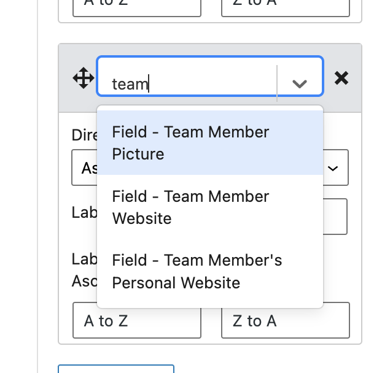Click the blue-outlined button beneath the sort card
This screenshot has height=373, width=382.
[x=116, y=369]
